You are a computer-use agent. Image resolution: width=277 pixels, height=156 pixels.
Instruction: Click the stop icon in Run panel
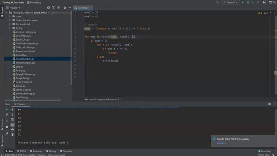tap(7, 121)
